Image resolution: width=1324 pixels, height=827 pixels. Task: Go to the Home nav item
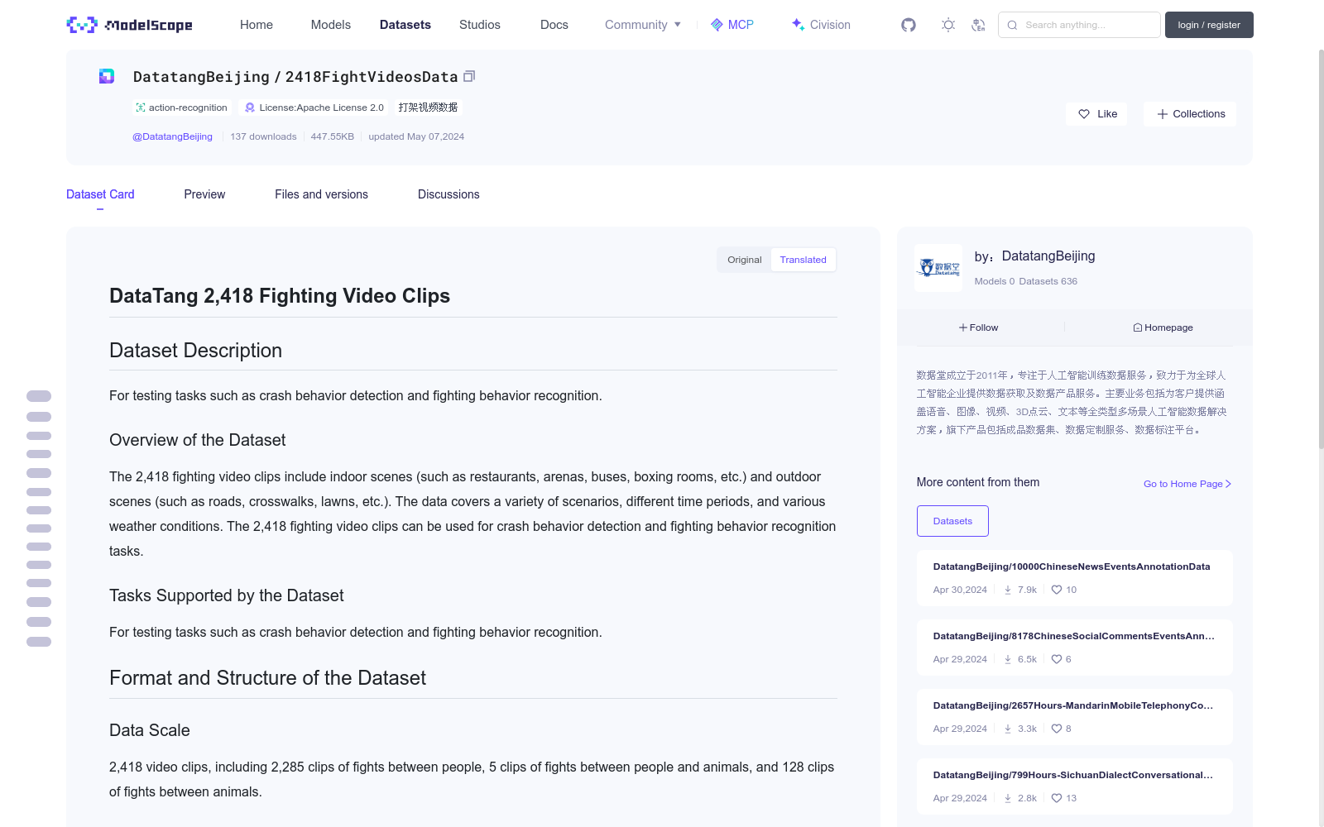[x=257, y=25]
